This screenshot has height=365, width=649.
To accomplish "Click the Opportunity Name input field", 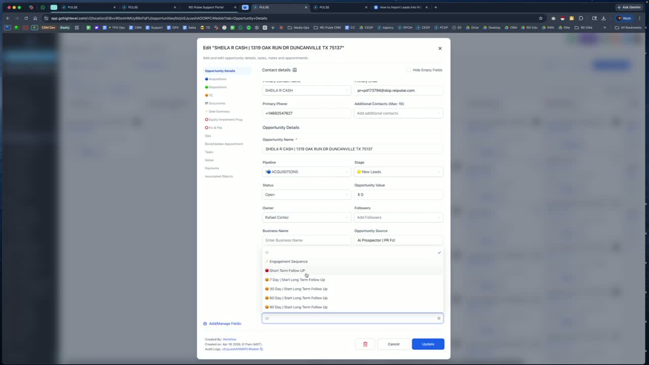I will [353, 149].
